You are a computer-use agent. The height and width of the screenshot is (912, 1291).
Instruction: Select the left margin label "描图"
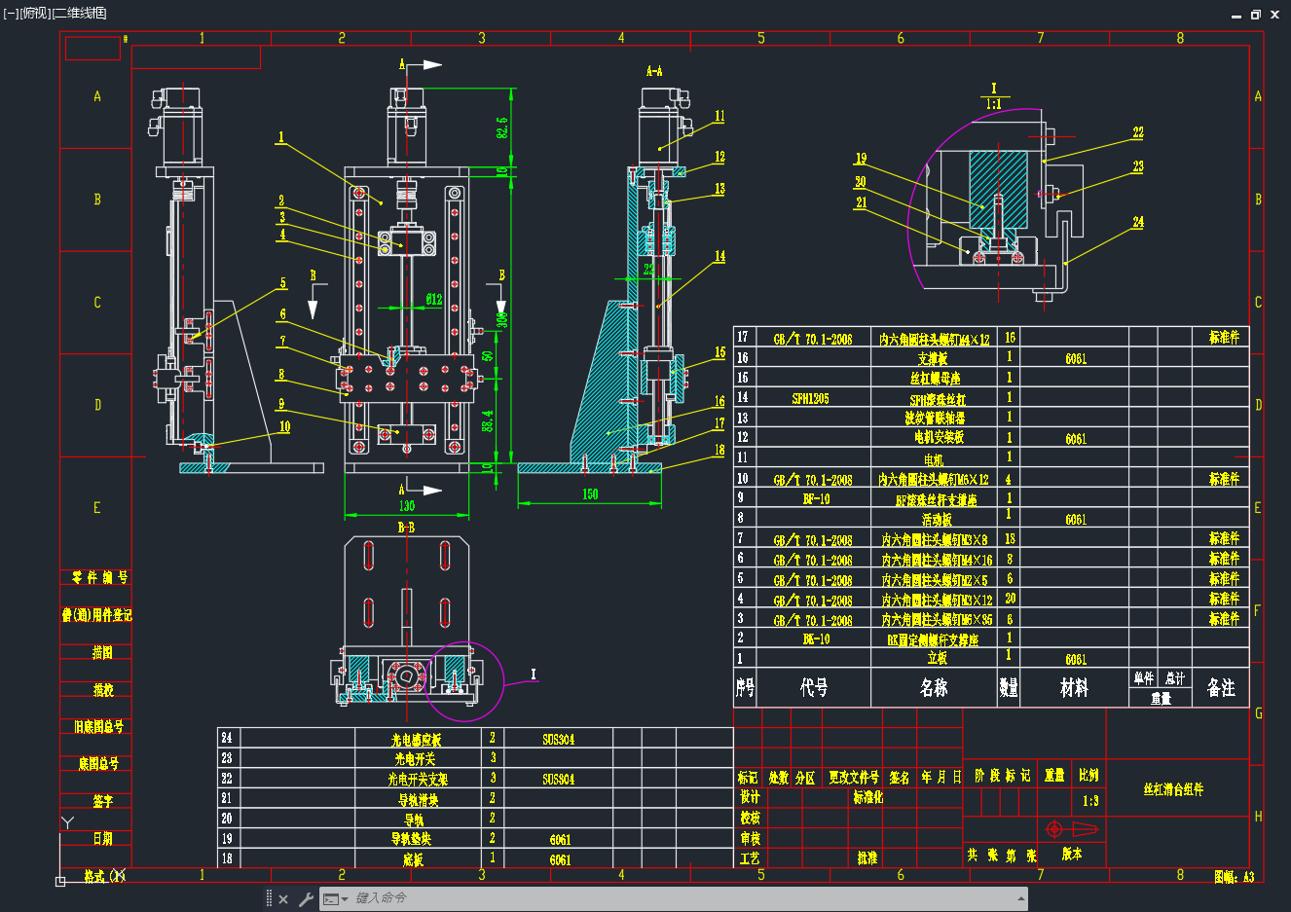click(102, 652)
